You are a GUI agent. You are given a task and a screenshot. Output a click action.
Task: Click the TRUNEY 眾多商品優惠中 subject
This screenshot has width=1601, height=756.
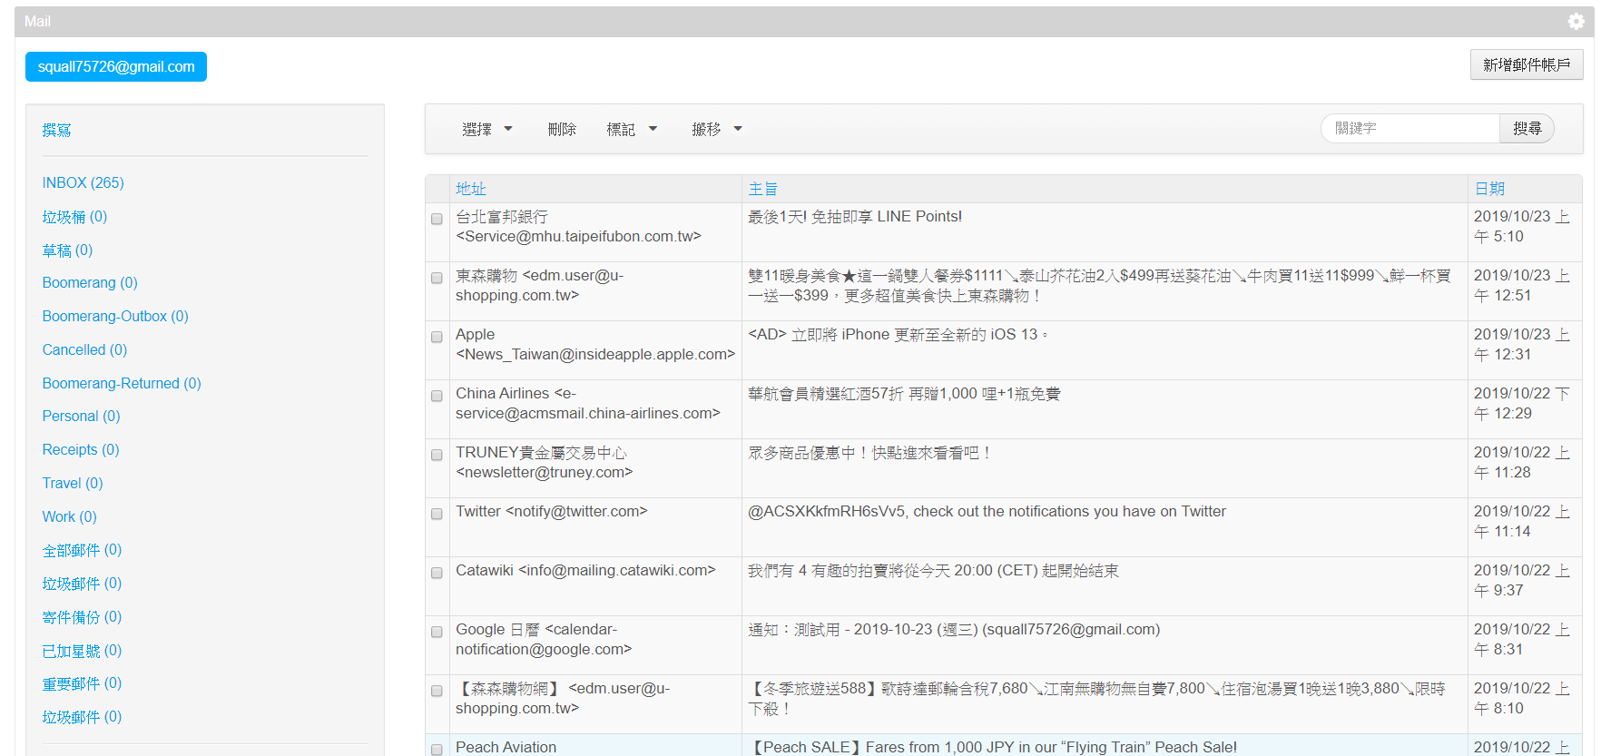(x=869, y=452)
